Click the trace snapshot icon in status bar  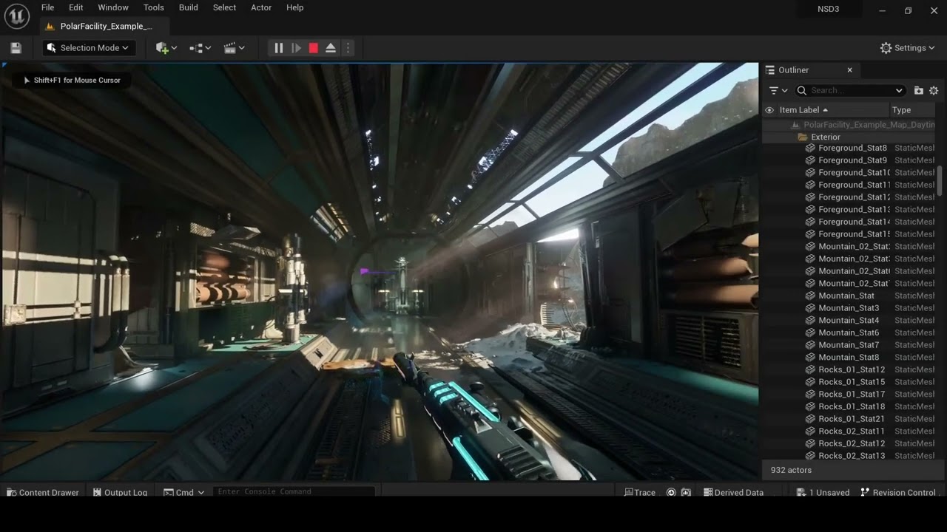(686, 493)
